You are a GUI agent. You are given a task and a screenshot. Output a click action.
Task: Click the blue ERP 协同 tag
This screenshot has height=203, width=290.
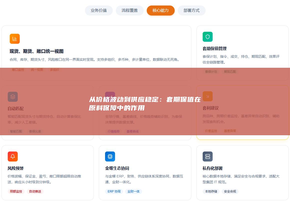coord(114,191)
